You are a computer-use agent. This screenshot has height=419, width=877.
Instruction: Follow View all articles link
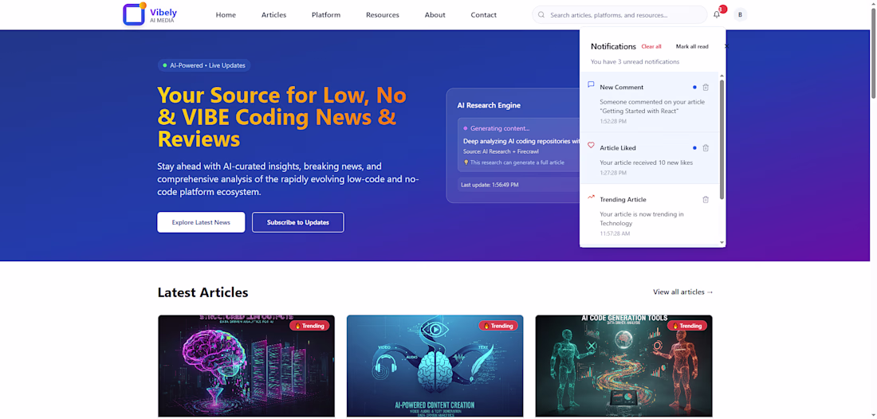(x=683, y=292)
